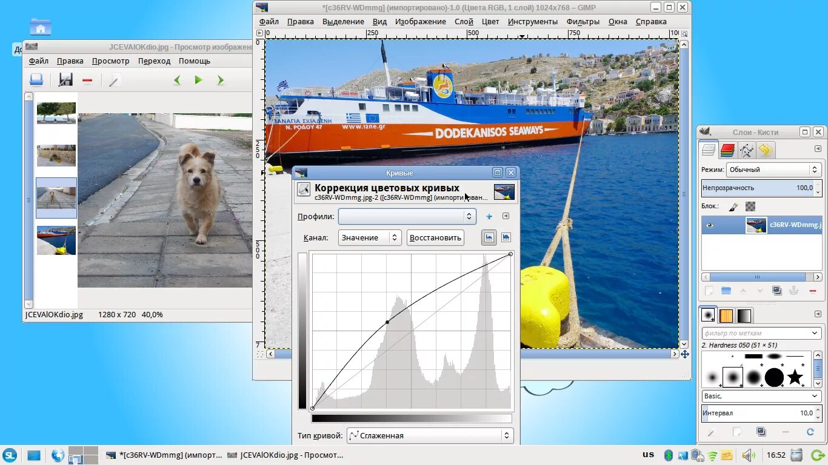Open the Curves profile menu arrow button
Image resolution: width=828 pixels, height=465 pixels.
tap(506, 216)
